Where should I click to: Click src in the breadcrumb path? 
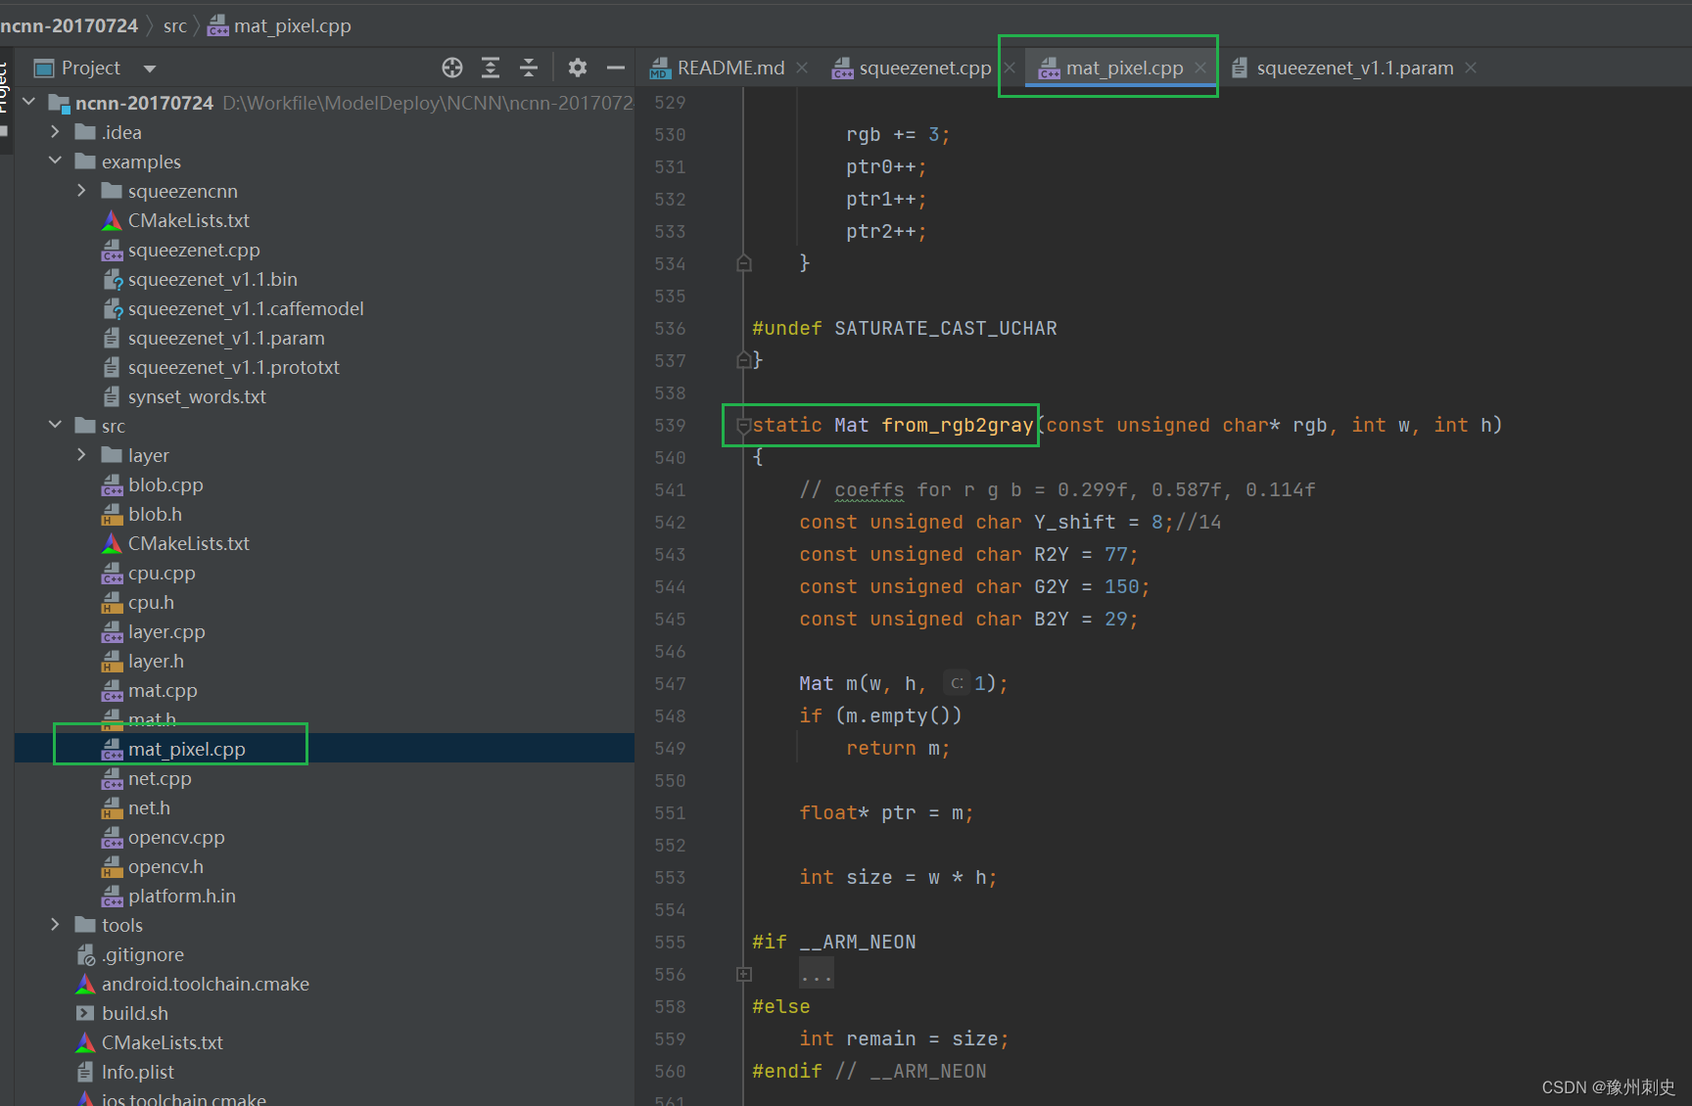[175, 25]
